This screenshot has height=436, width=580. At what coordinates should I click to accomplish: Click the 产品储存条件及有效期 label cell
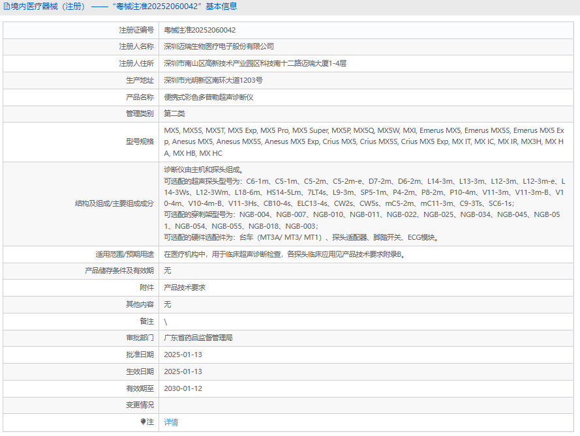pyautogui.click(x=81, y=271)
